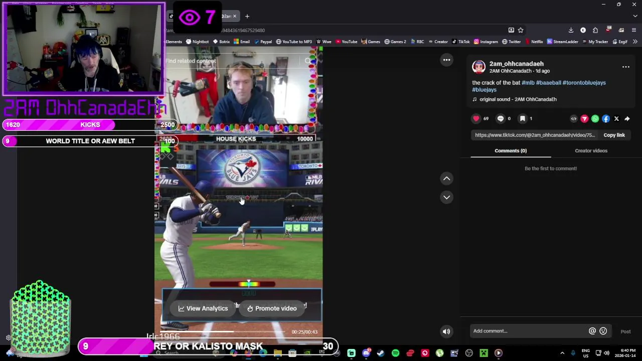This screenshot has width=642, height=361.
Task: Switch to the Creator videos tab
Action: coord(591,150)
